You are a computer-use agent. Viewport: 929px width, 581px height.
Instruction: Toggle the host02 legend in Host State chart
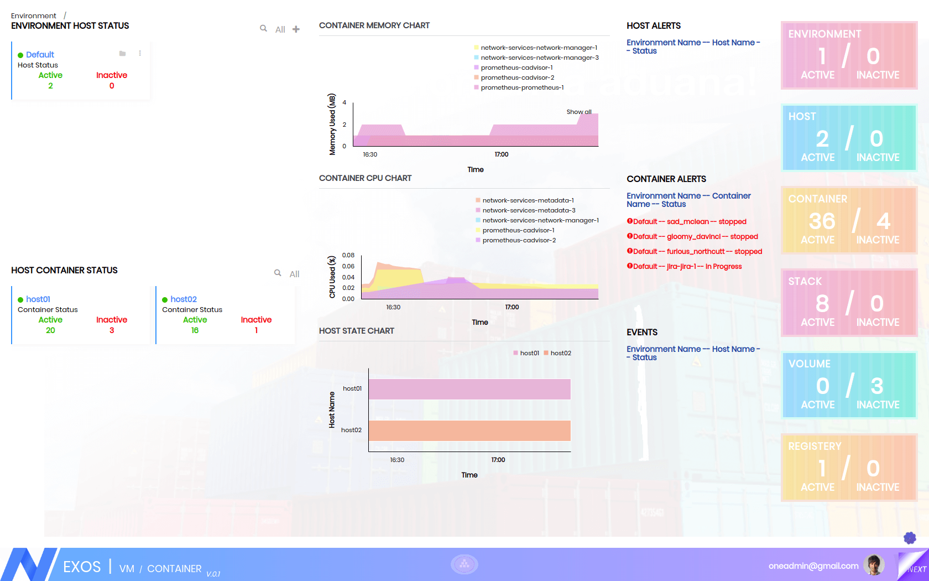557,353
